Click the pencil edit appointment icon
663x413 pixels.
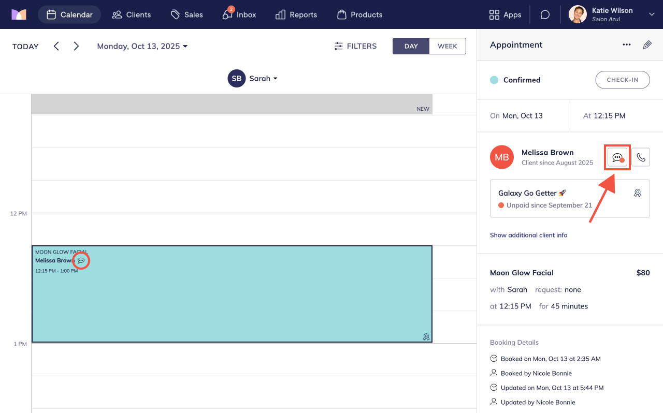coord(647,45)
